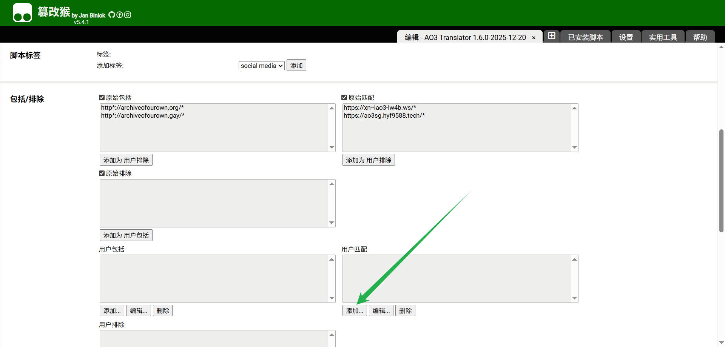Disable the 原始排除 checkbox
725x347 pixels.
[102, 173]
